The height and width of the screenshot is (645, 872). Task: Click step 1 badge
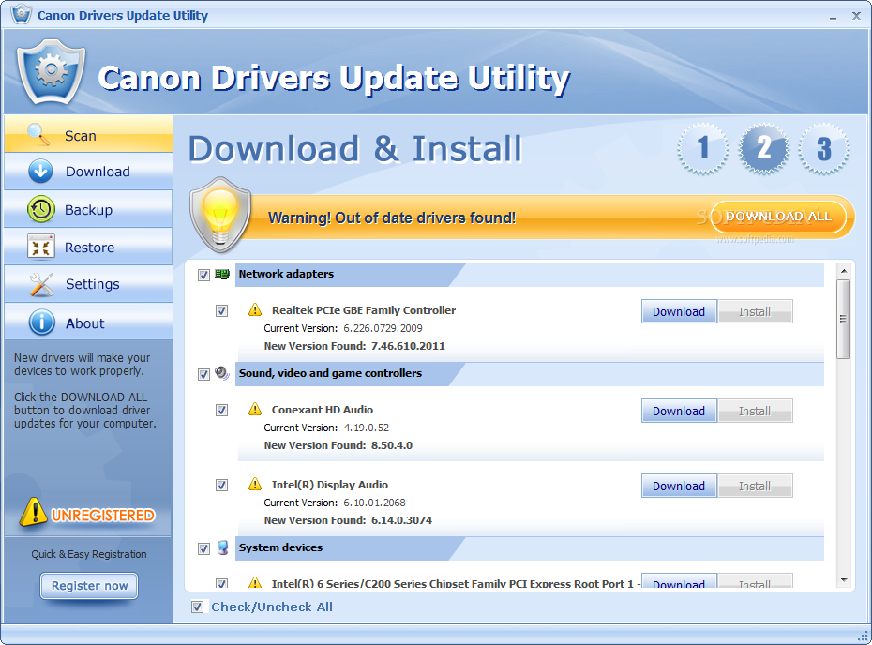tap(703, 148)
